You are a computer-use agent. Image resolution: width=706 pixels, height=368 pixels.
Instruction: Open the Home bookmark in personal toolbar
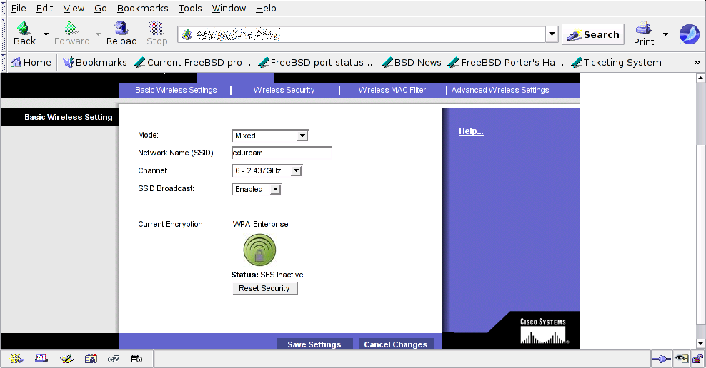click(31, 63)
